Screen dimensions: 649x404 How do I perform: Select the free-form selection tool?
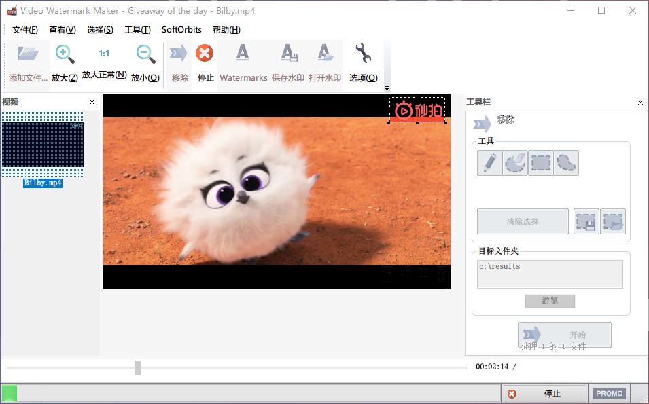566,163
